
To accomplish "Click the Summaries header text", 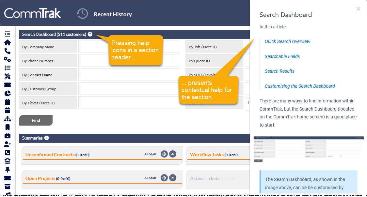I will tap(32, 138).
